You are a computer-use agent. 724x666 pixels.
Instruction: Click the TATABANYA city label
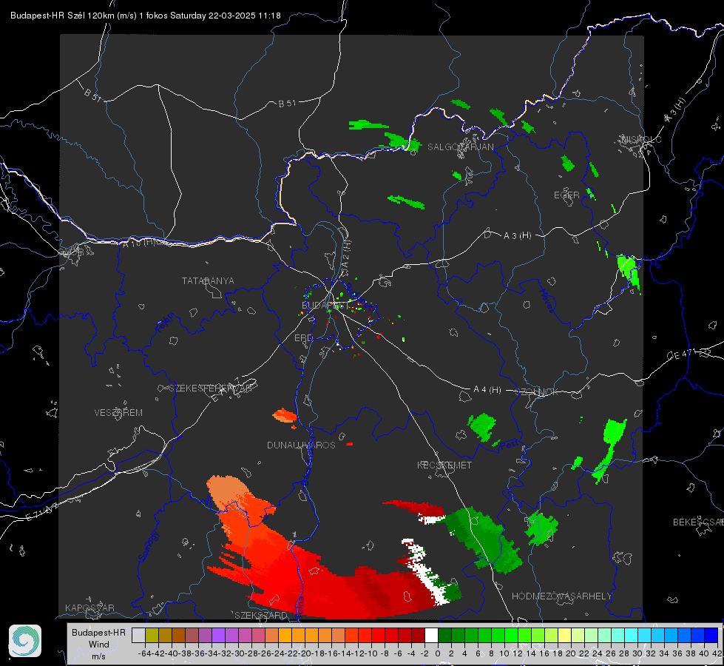click(208, 281)
